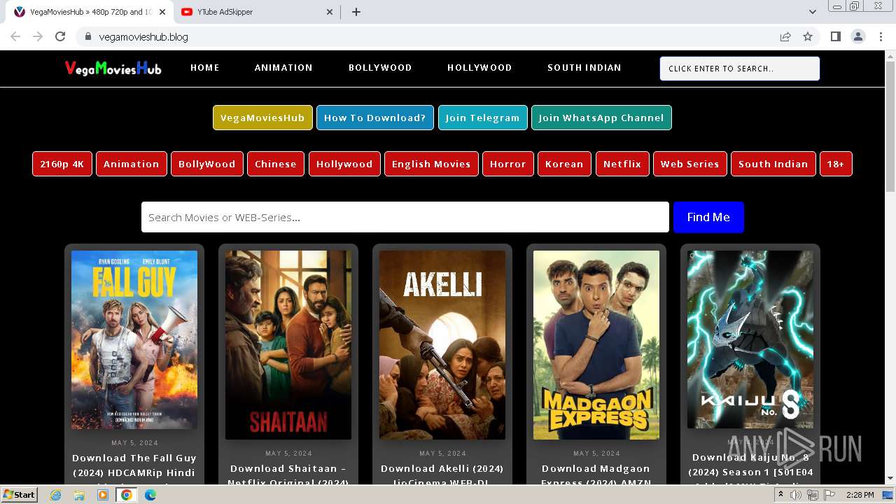896x504 pixels.
Task: Select the 18+ category tag
Action: tap(836, 164)
